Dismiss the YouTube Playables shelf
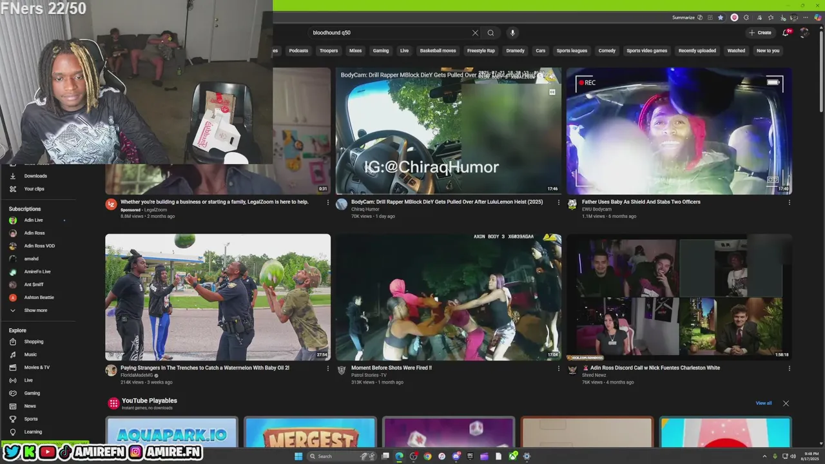Screen dimensions: 825x464 click(786, 403)
